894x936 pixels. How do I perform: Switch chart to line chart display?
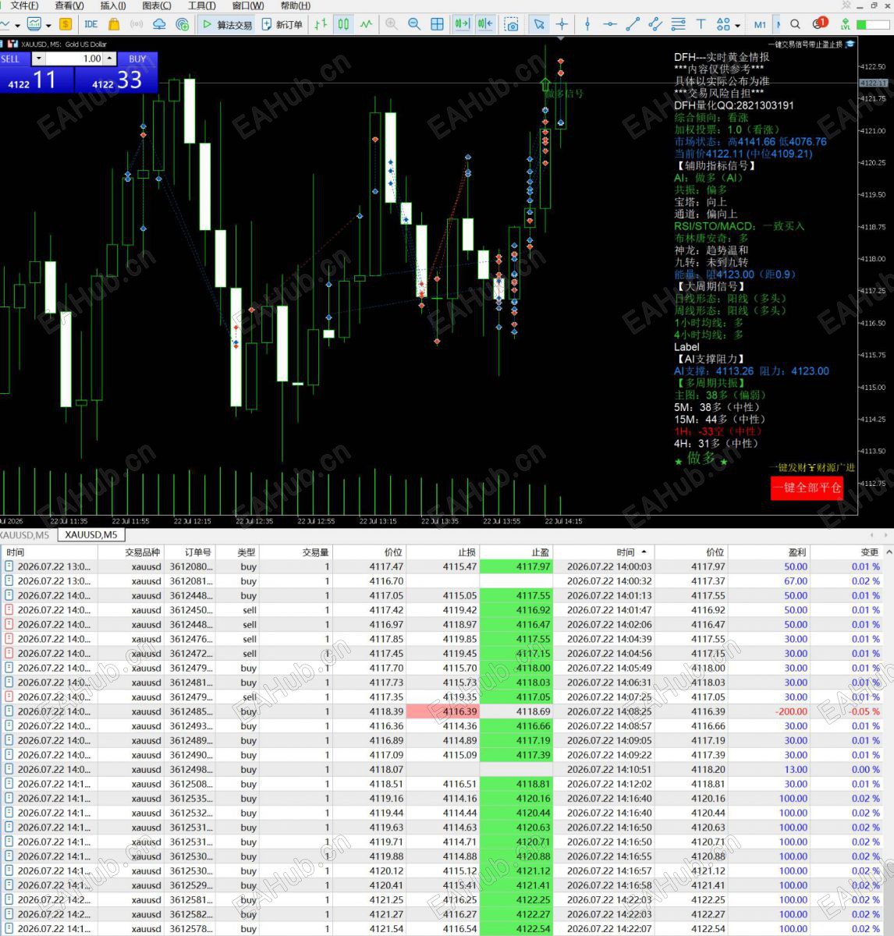coord(366,24)
